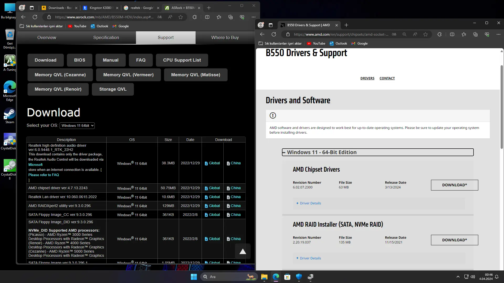Open extensions in the AMD browser window
Image resolution: width=504 pixels, height=283 pixels.
click(439, 34)
